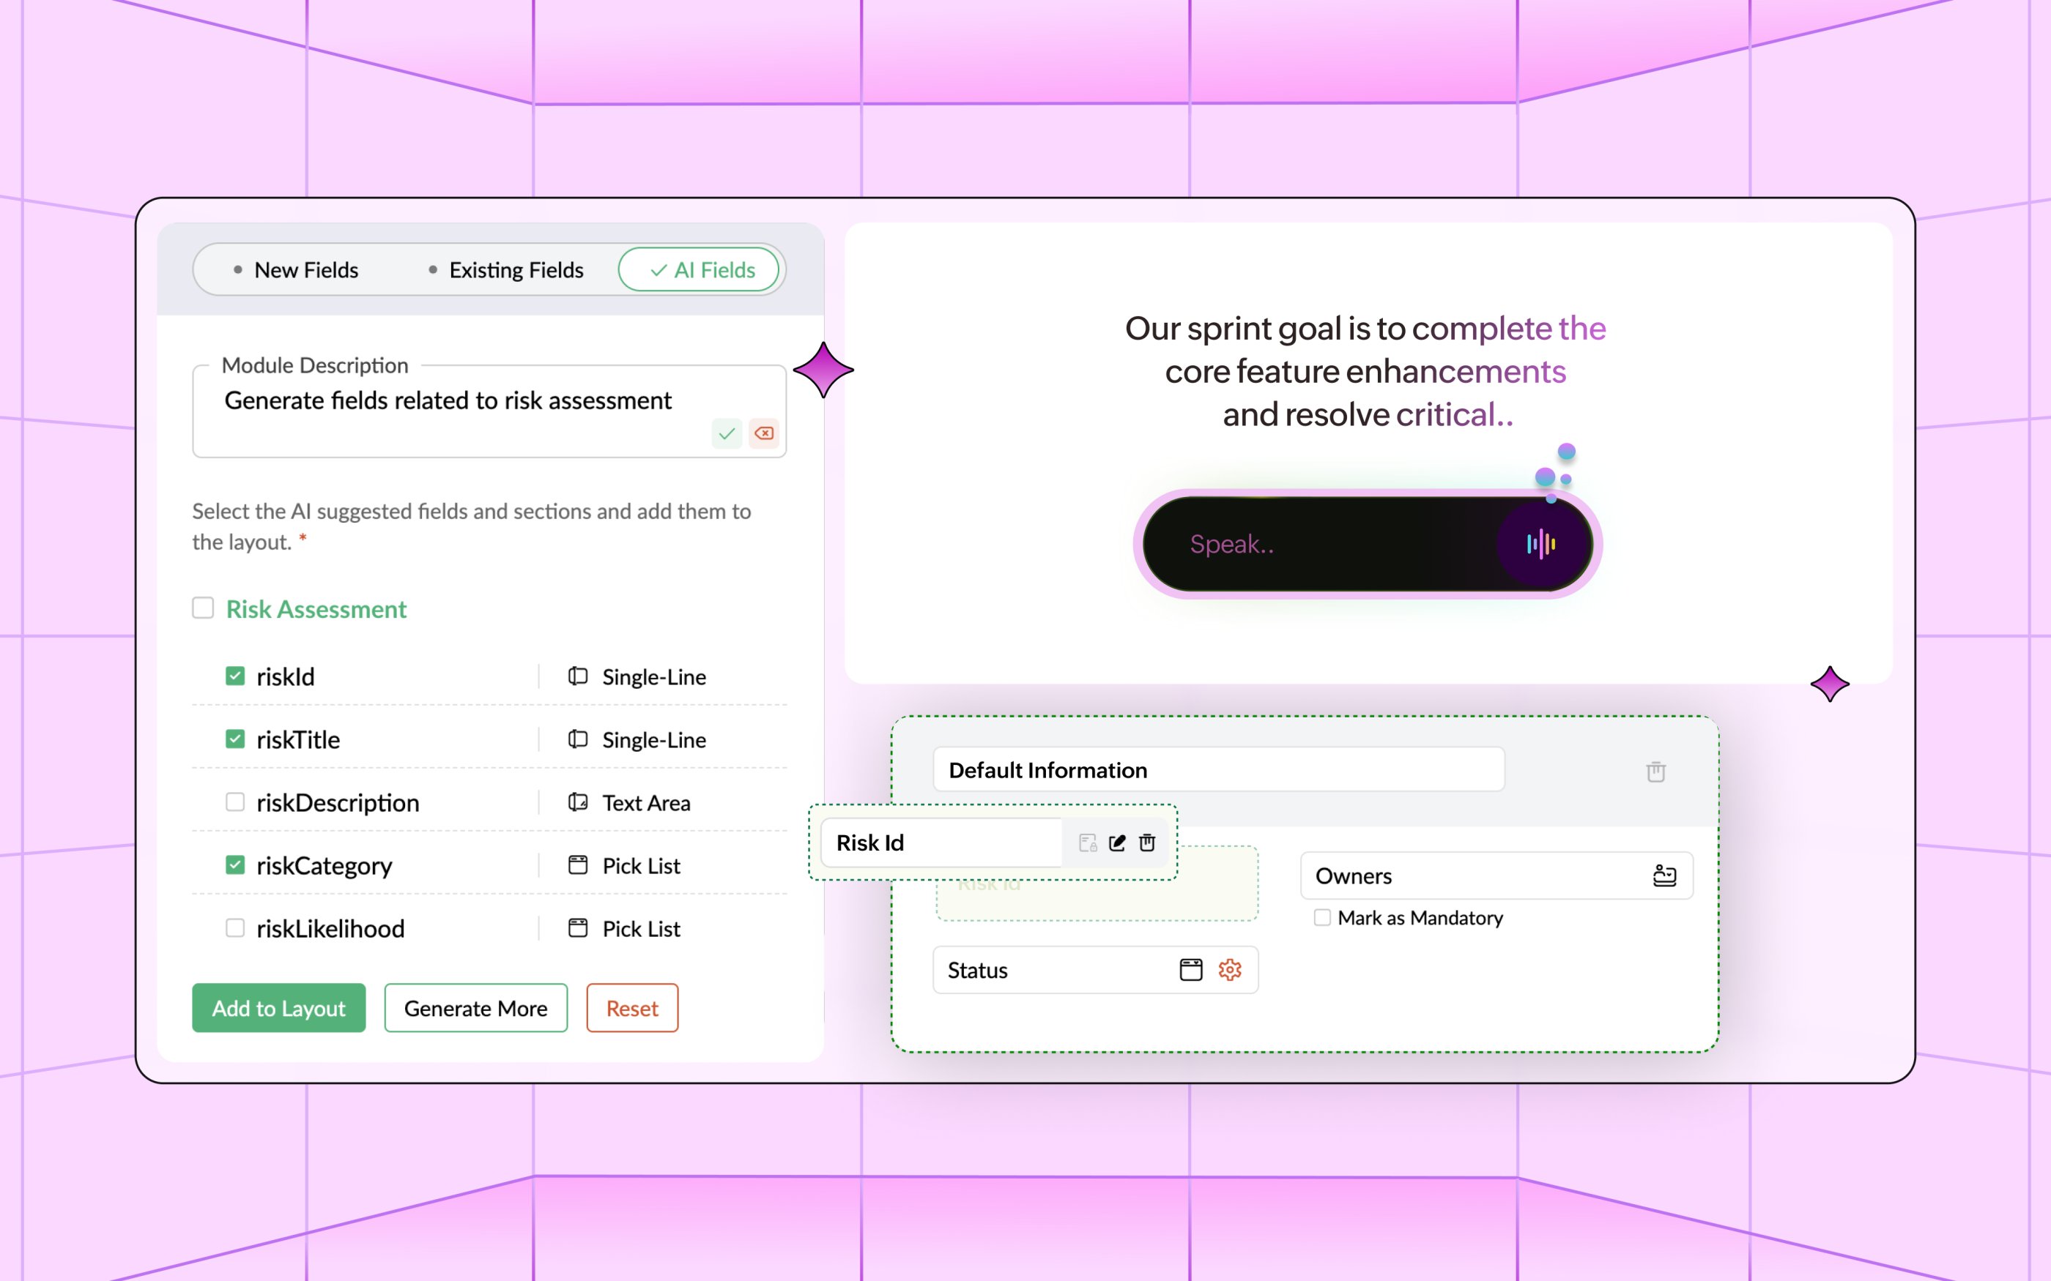Enable the riskDescription checkbox
This screenshot has height=1281, width=2051.
234,802
